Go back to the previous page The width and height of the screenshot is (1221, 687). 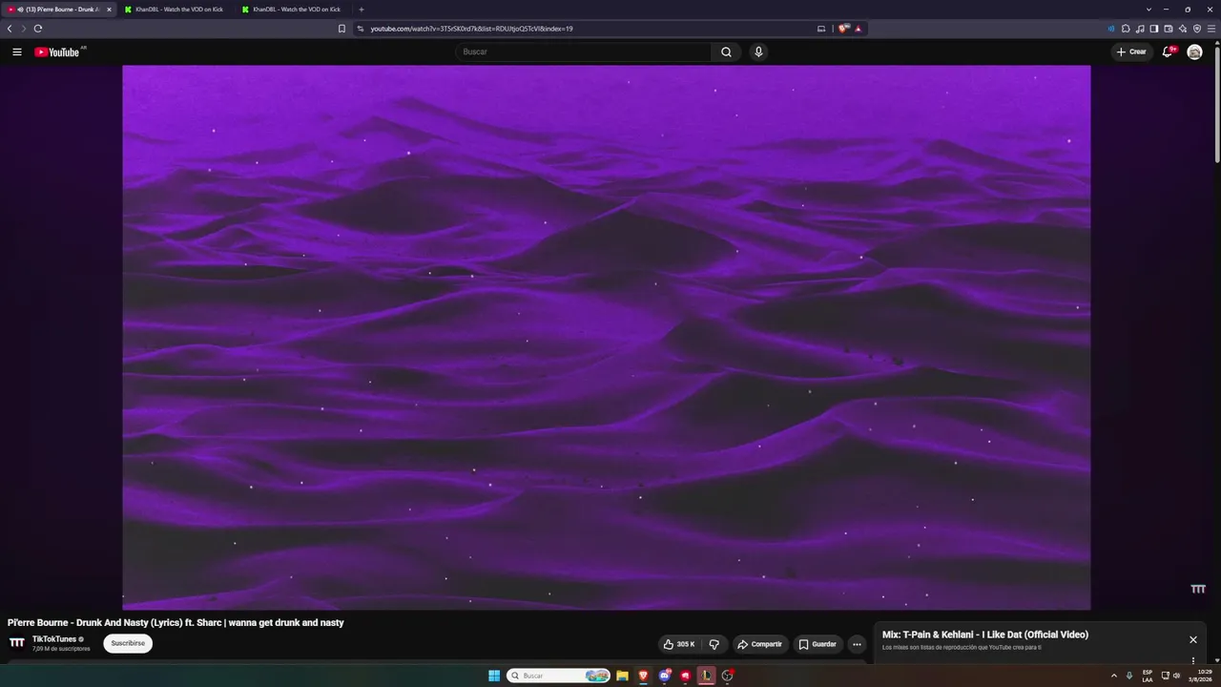[10, 29]
